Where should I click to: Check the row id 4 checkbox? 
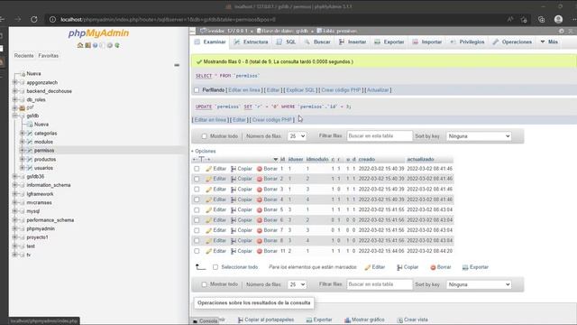point(197,200)
